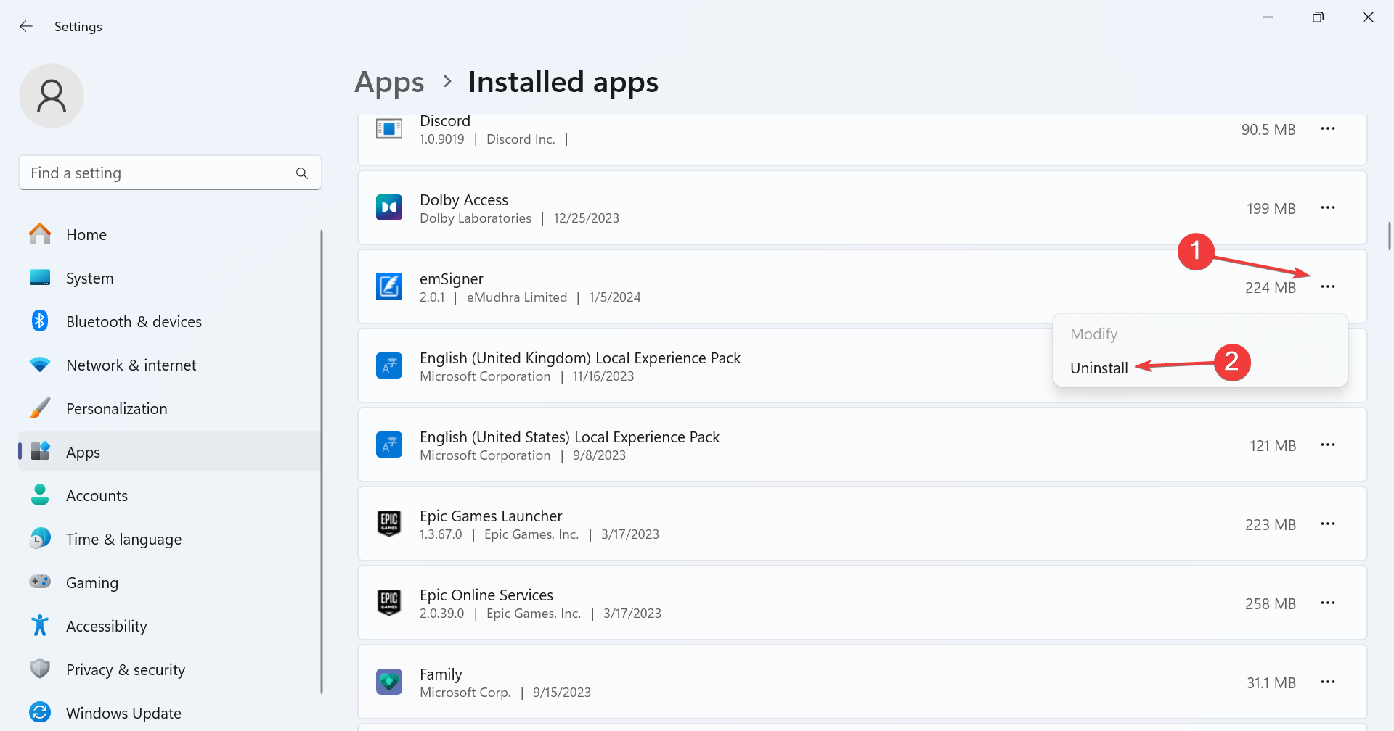1394x731 pixels.
Task: Click the Network wifi icon
Action: click(x=40, y=364)
